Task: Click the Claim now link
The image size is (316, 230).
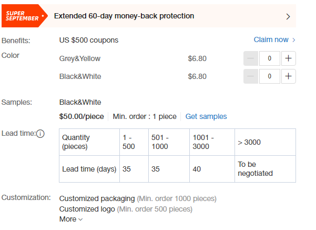Action: tap(271, 40)
